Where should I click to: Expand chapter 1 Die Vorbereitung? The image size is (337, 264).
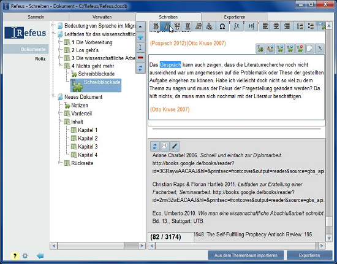pyautogui.click(x=60, y=42)
